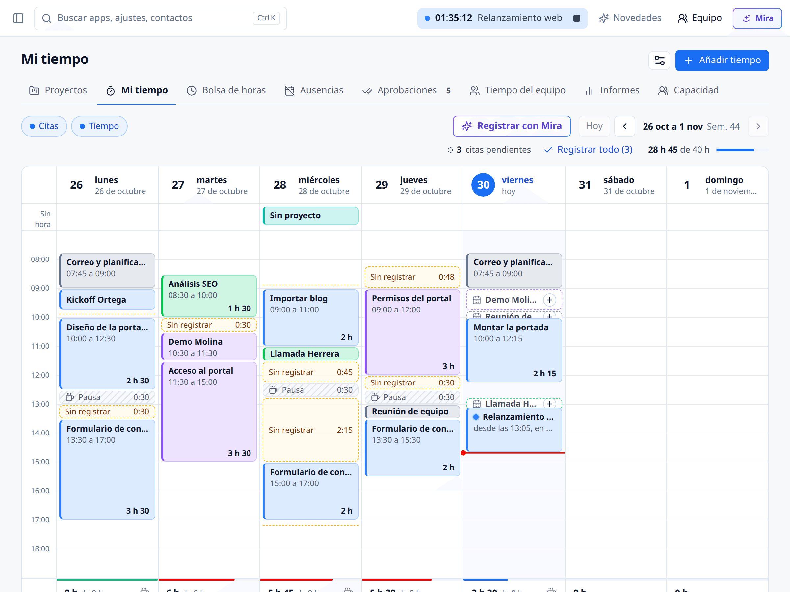790x592 pixels.
Task: Open the Ausencias tab
Action: click(314, 90)
